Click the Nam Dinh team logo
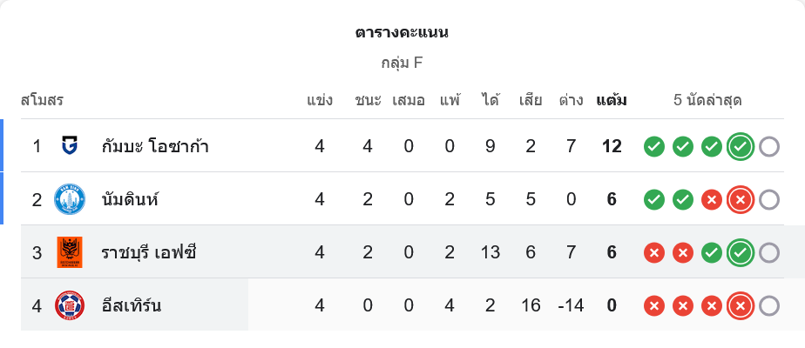The height and width of the screenshot is (348, 805). (x=70, y=200)
